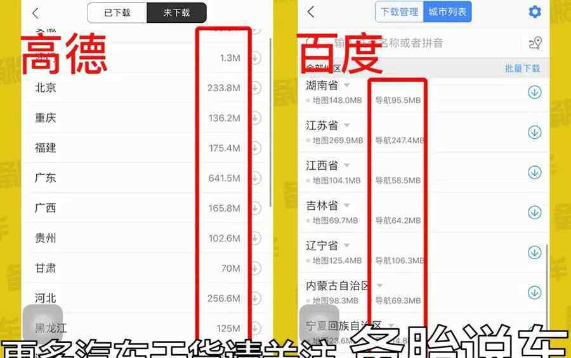
Task: Select the 福建 row label
Action: (46, 148)
